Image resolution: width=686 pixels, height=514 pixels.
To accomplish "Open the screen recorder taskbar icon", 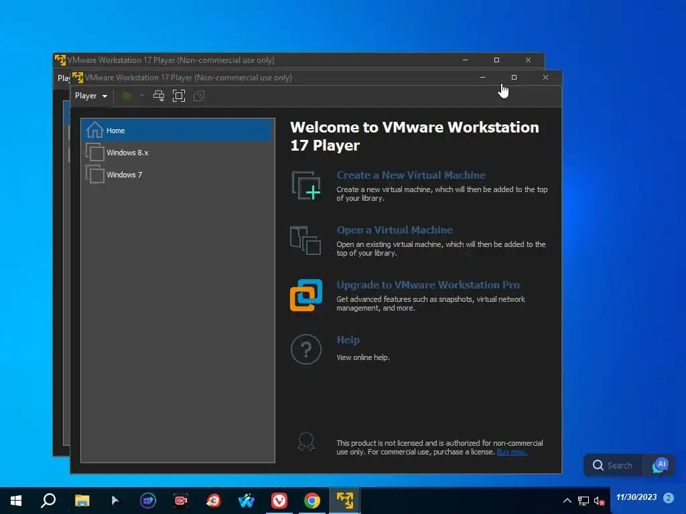I will click(x=181, y=501).
